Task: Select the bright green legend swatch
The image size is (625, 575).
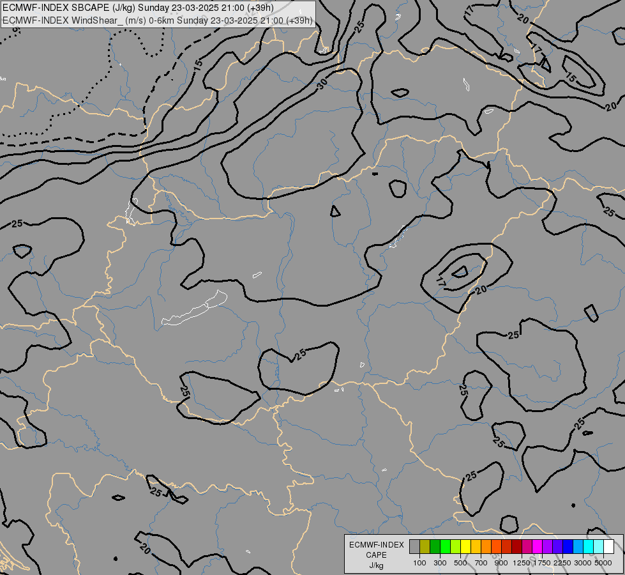Action: tap(445, 546)
